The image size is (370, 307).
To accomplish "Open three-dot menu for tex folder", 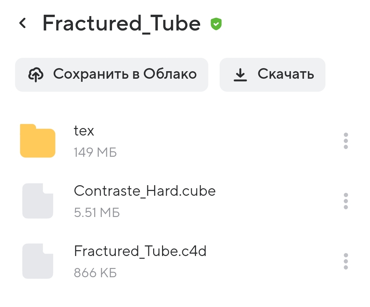I will coord(346,141).
